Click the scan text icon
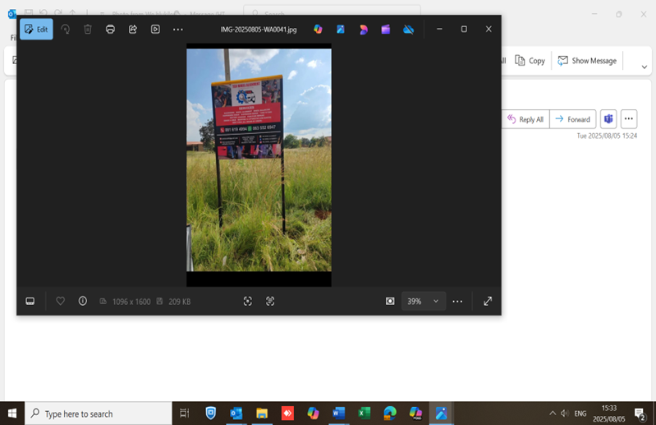Viewport: 656px width, 425px height. 270,302
